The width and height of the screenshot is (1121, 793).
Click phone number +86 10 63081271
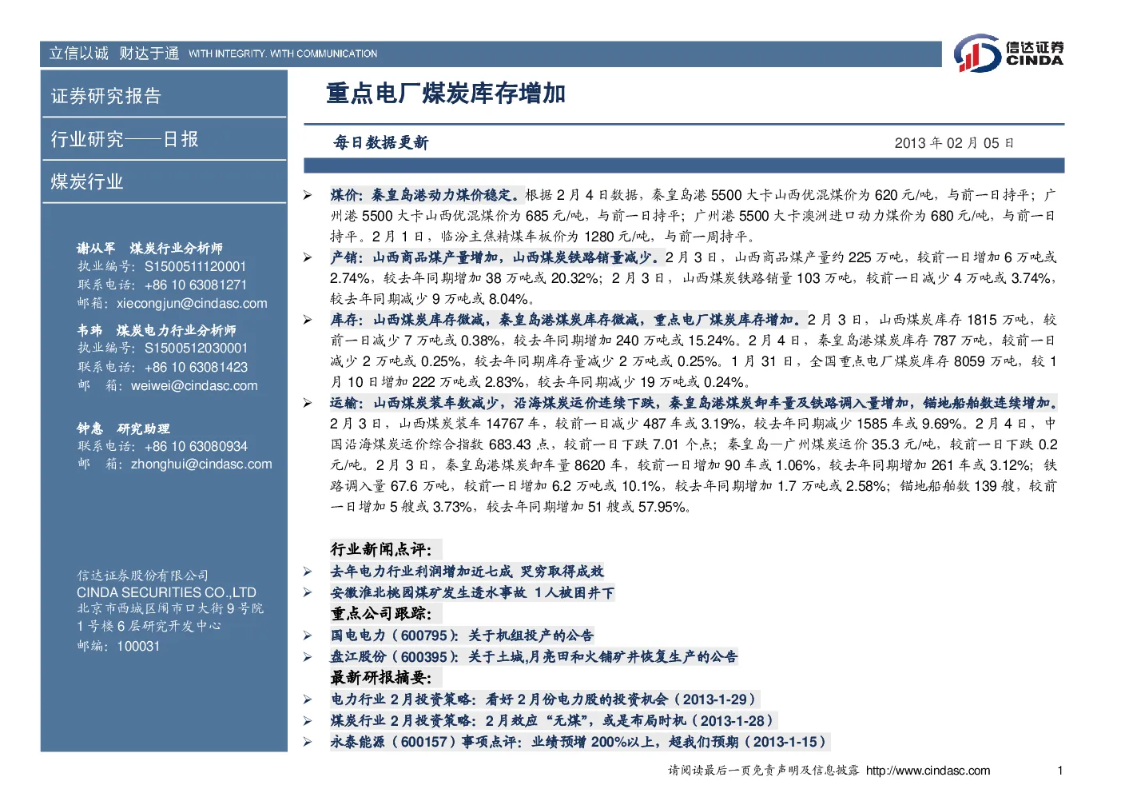coord(196,285)
